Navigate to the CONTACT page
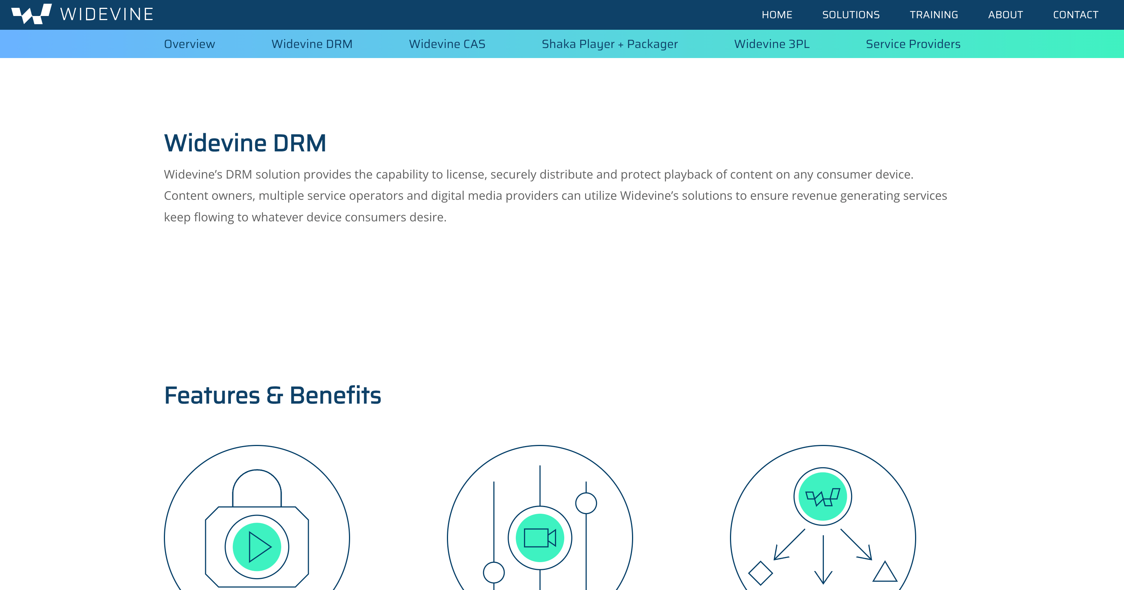1124x590 pixels. pyautogui.click(x=1076, y=15)
